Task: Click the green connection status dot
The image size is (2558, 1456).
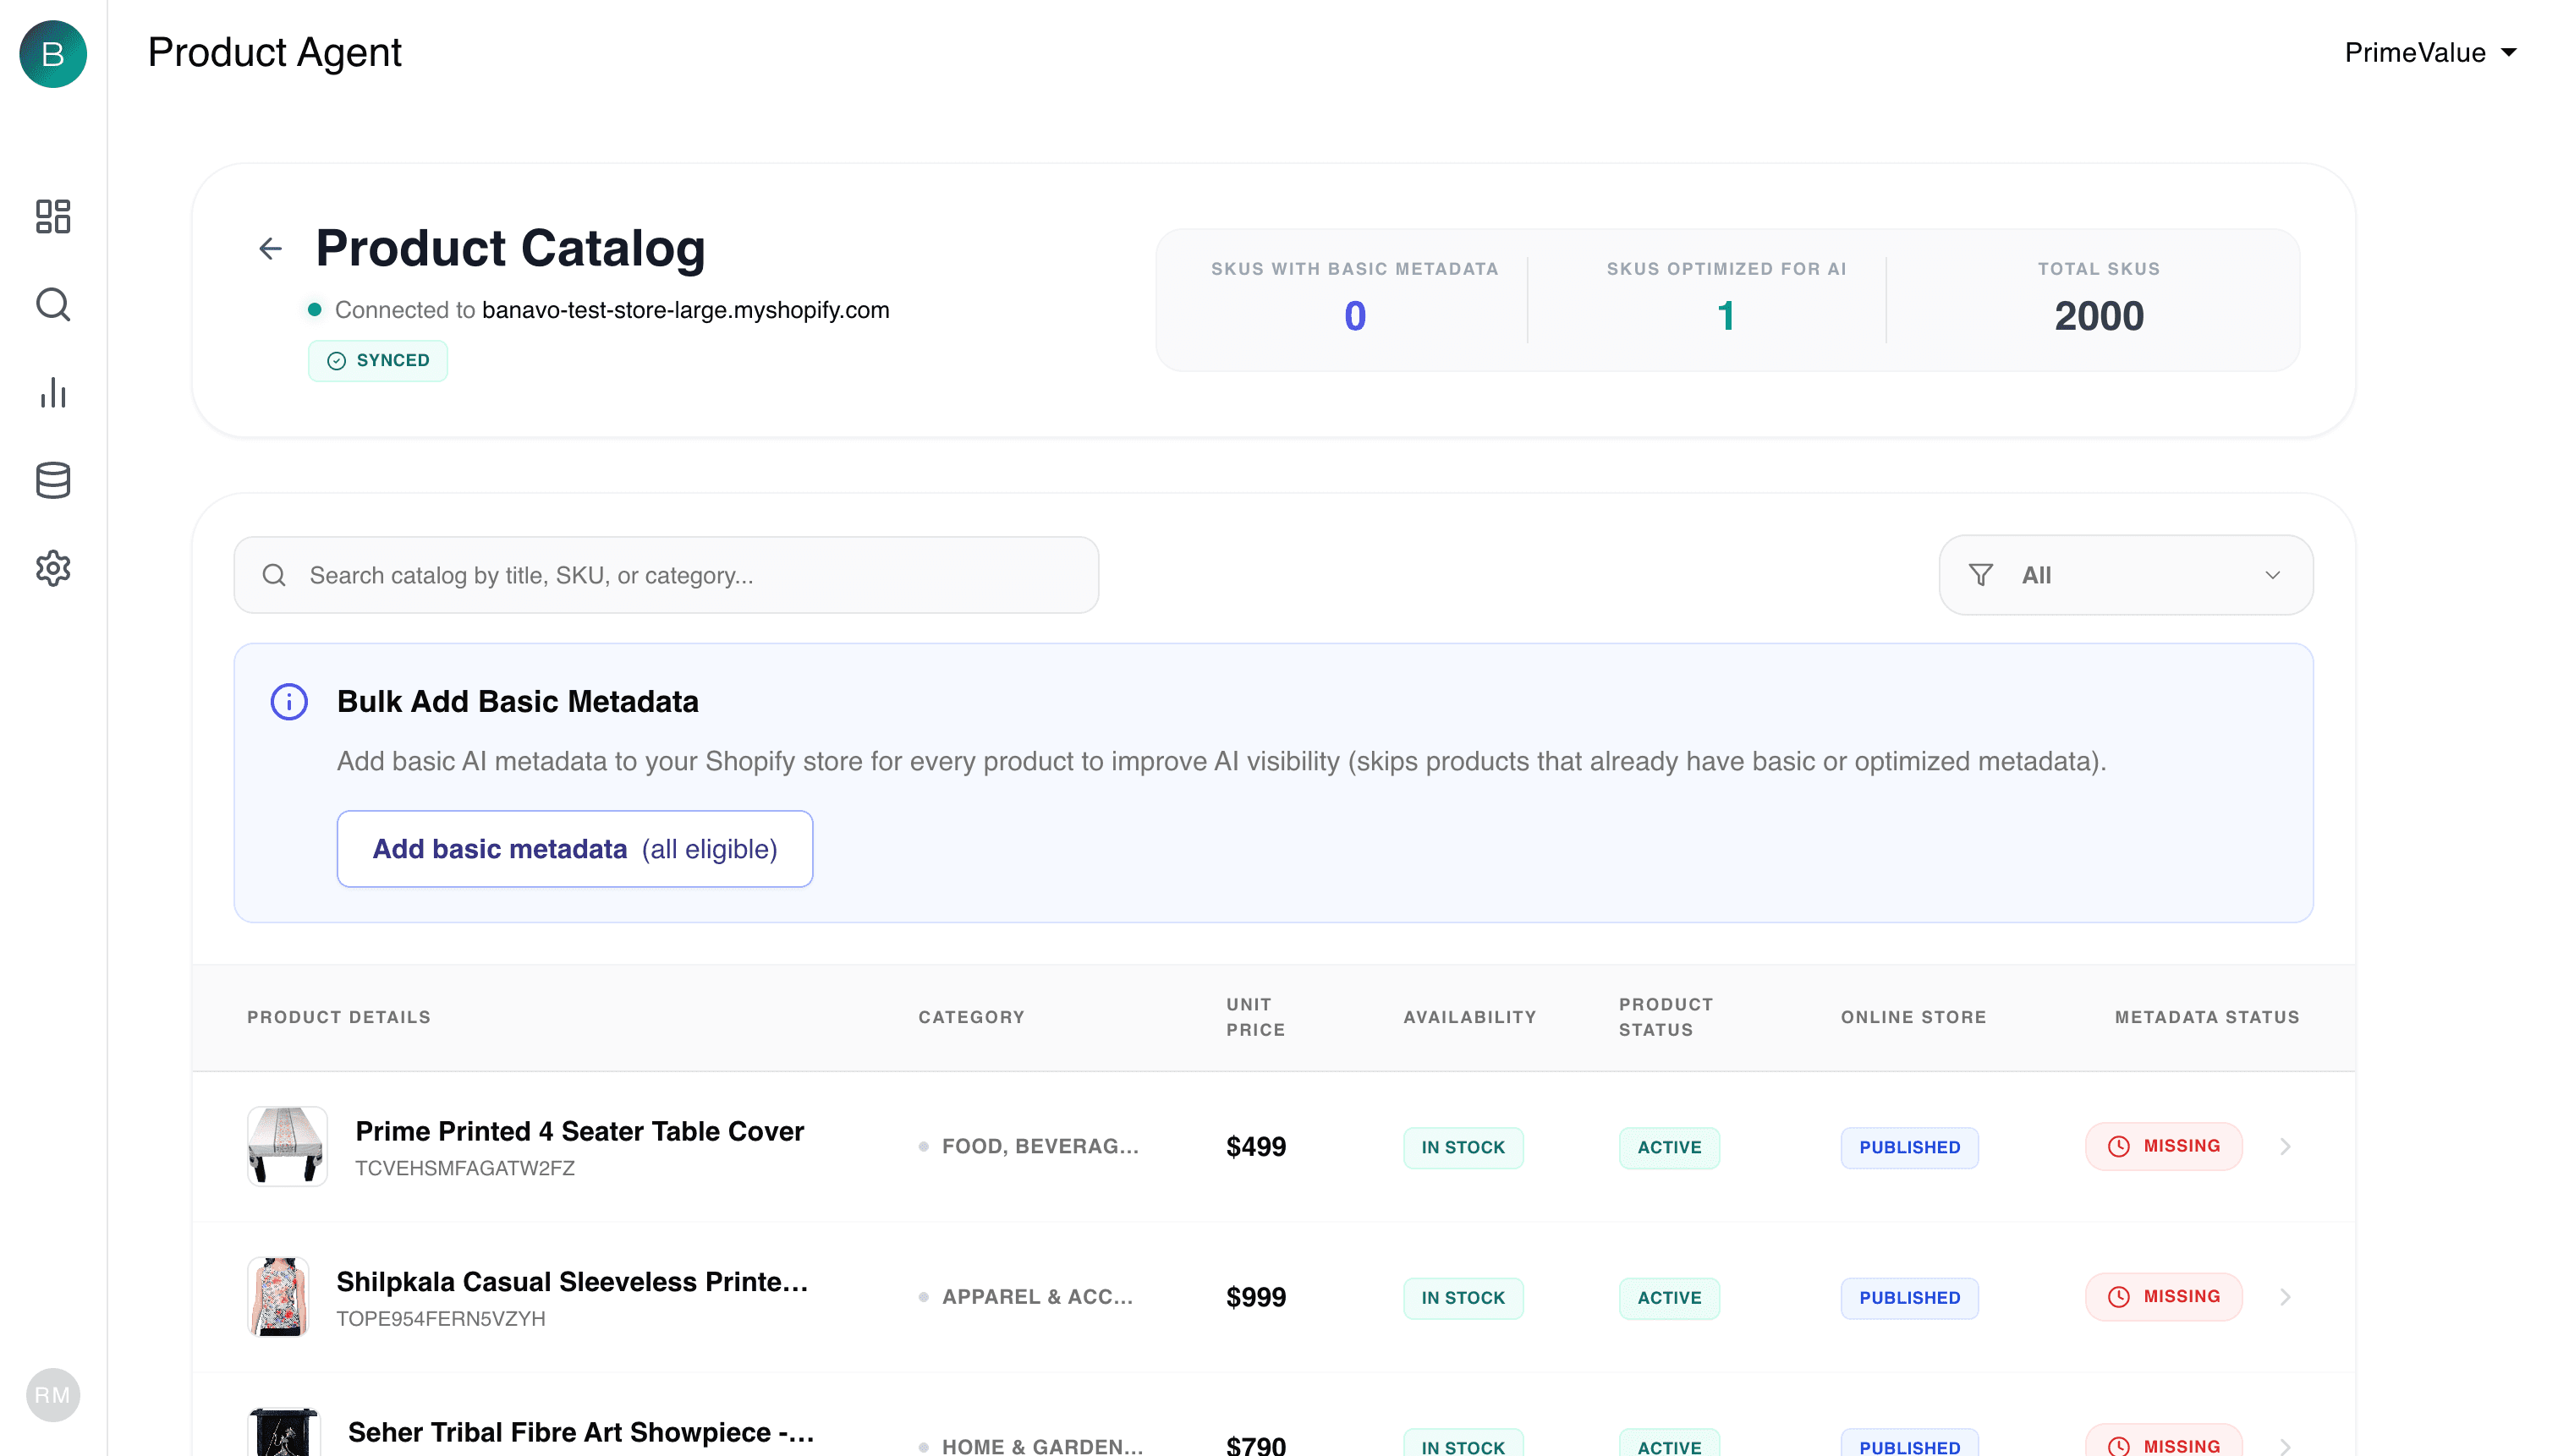Action: (x=314, y=310)
